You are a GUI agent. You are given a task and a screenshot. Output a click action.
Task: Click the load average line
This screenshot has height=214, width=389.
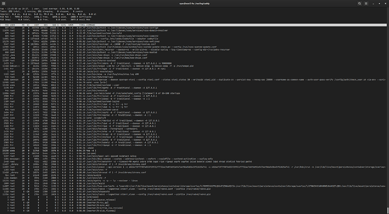[x=40, y=8]
